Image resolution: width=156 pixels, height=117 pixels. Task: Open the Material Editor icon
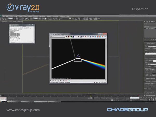point(90,19)
